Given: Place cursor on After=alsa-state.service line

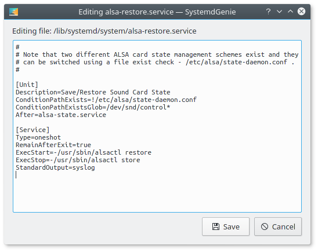Looking at the screenshot, I should point(61,115).
